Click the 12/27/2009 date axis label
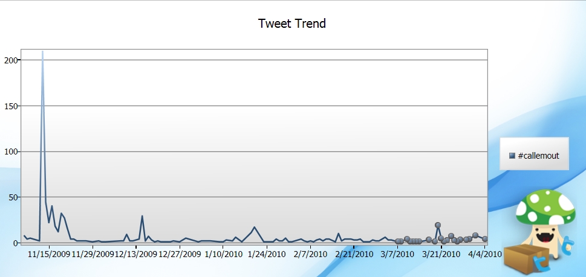This screenshot has width=586, height=277. click(x=180, y=254)
